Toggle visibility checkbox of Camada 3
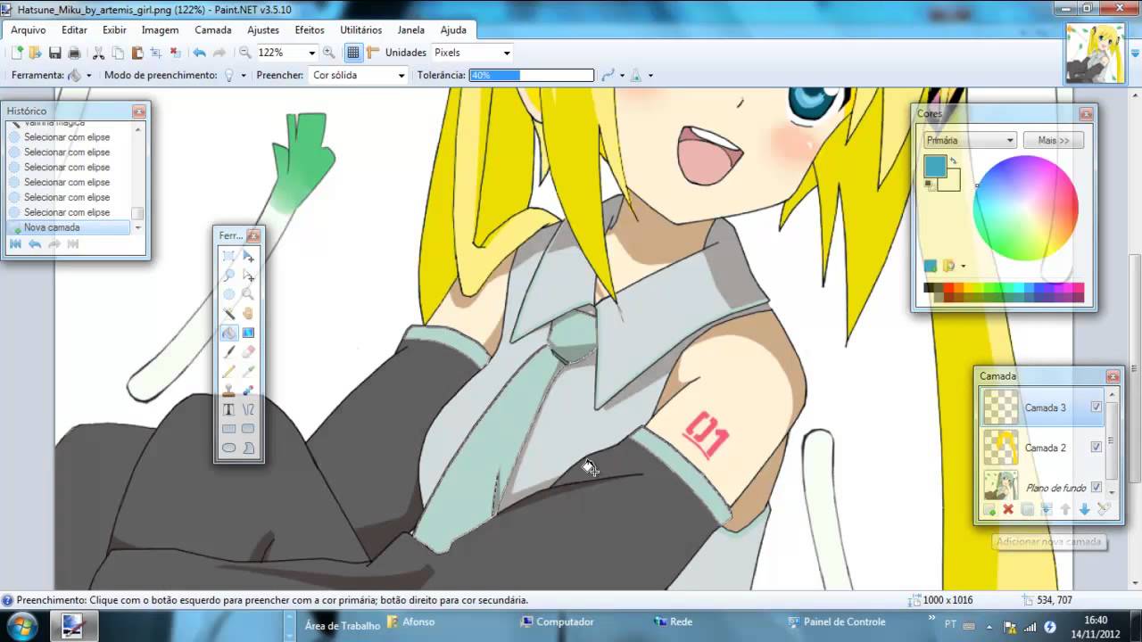Image resolution: width=1142 pixels, height=642 pixels. (x=1096, y=407)
